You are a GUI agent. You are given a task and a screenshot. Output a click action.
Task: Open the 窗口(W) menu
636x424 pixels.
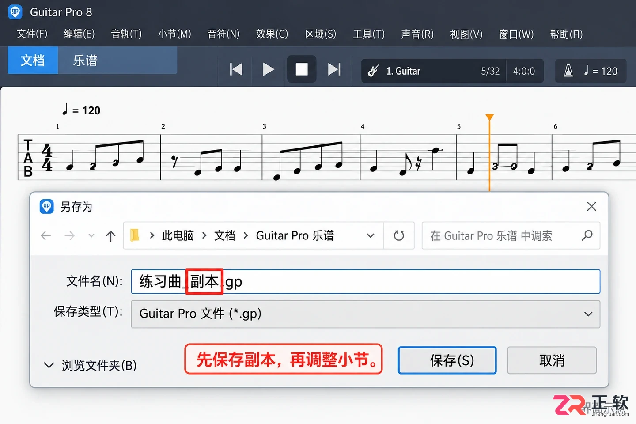[516, 34]
